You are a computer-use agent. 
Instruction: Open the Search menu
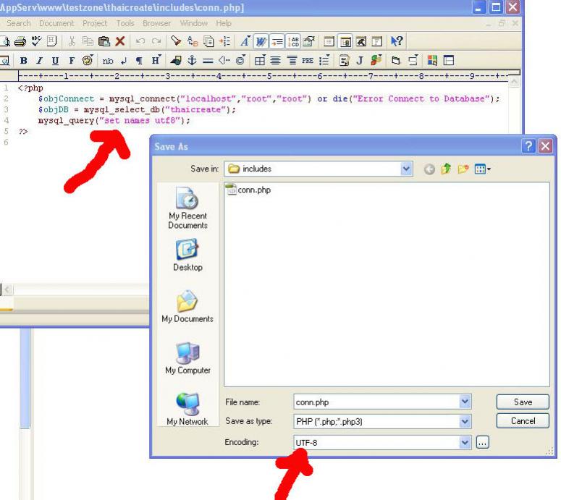click(19, 23)
